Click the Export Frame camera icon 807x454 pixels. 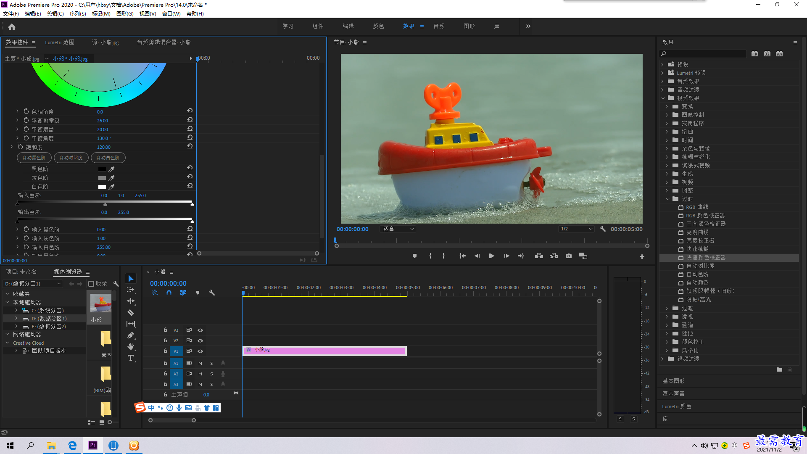tap(569, 256)
